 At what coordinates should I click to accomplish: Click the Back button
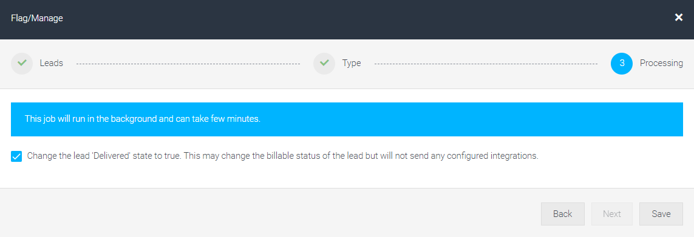563,214
